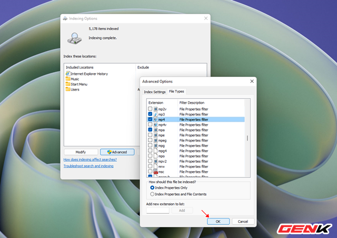Click the Advanced button with shield
The image size is (337, 238).
tap(117, 152)
